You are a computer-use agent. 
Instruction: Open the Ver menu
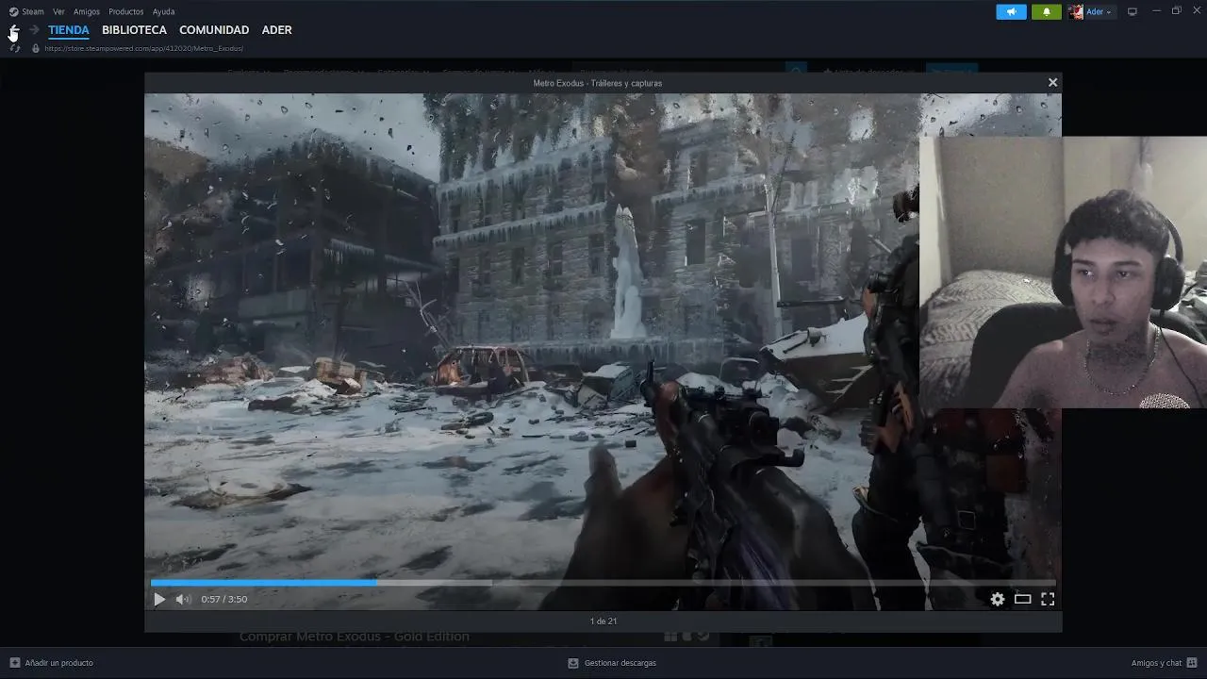[x=58, y=11]
